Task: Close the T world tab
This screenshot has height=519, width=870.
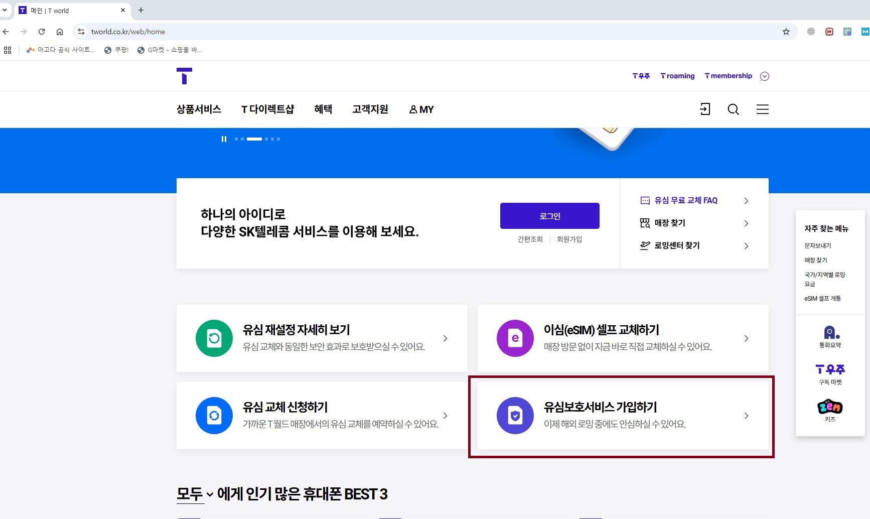Action: tap(123, 10)
